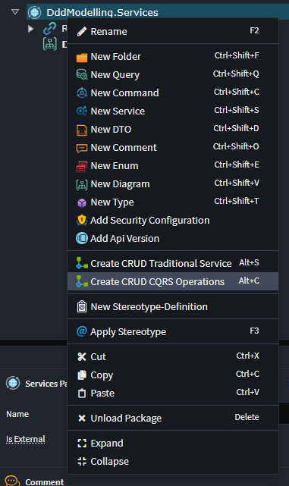
Task: Click the orange folder icon for New Folder
Action: click(82, 58)
